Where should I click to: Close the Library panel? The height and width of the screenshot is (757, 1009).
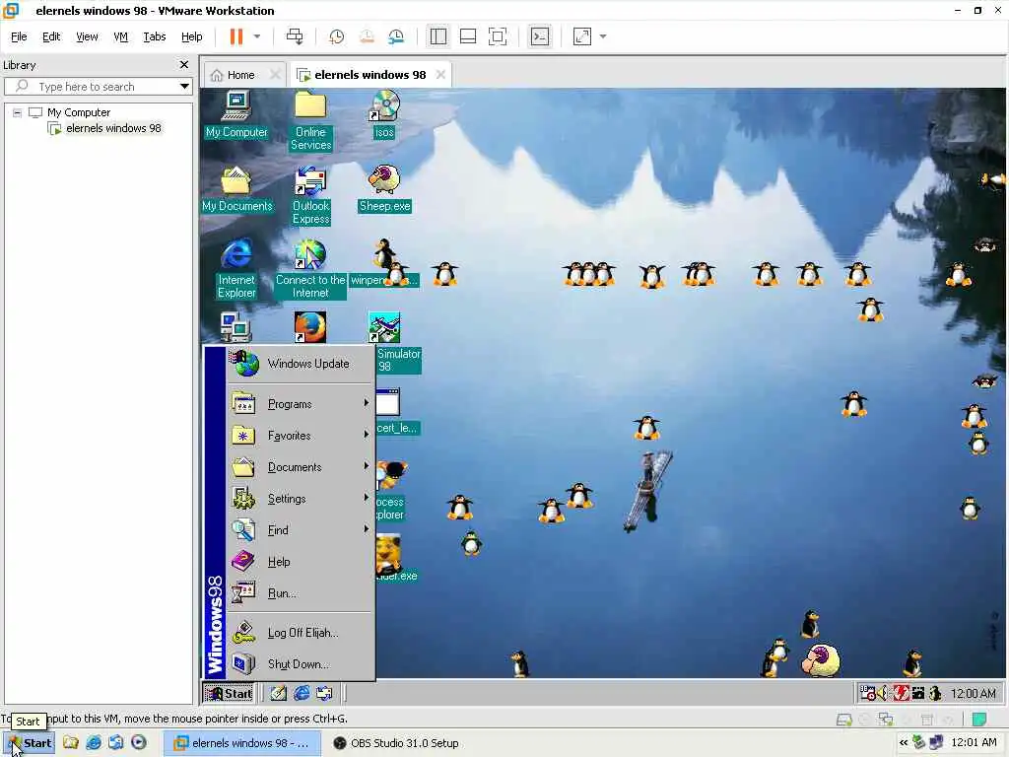point(184,64)
